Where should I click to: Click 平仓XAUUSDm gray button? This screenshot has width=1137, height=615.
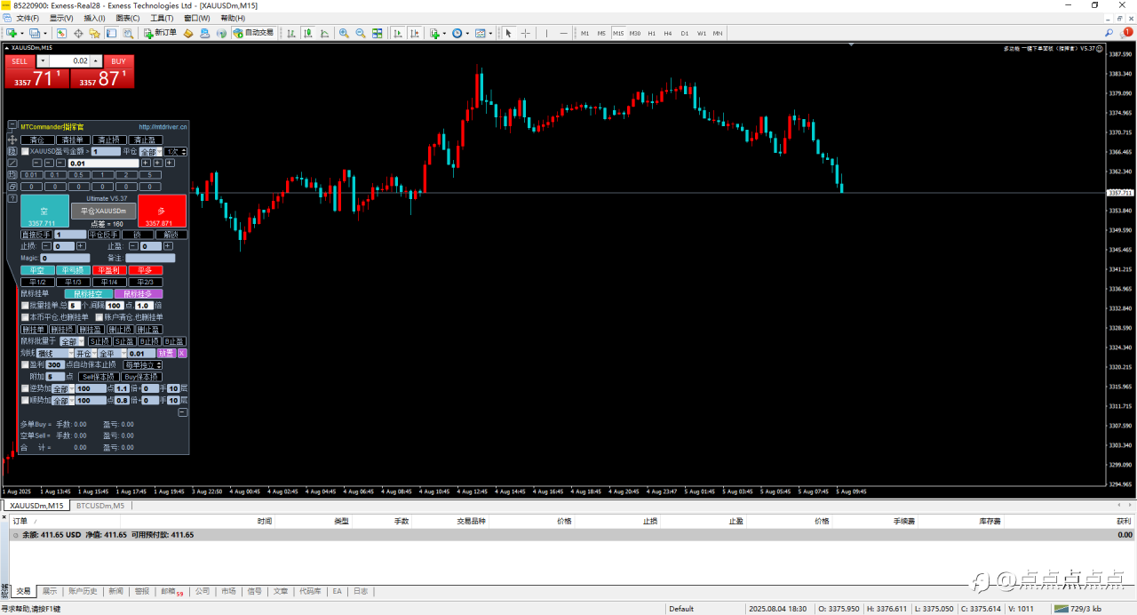click(103, 211)
